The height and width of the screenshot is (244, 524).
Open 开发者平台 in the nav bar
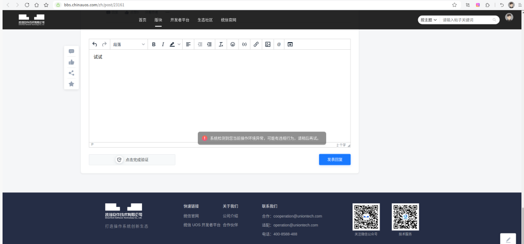pos(180,20)
